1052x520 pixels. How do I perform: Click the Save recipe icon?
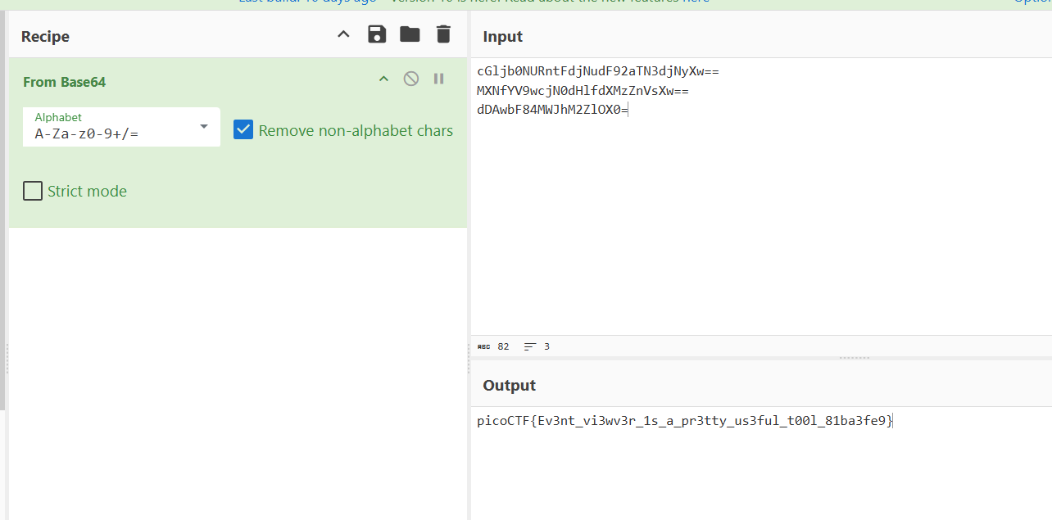coord(376,34)
